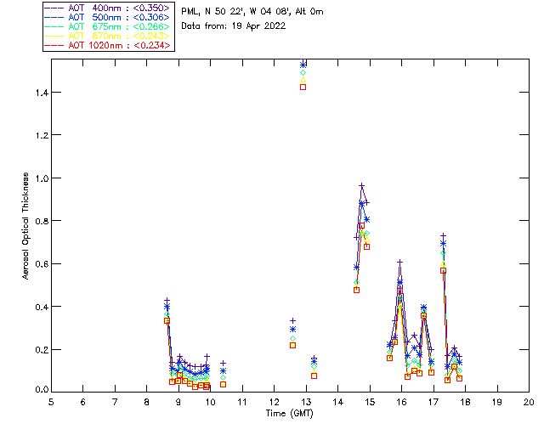Select the purple plus marker peak near 17.3h

(443, 235)
